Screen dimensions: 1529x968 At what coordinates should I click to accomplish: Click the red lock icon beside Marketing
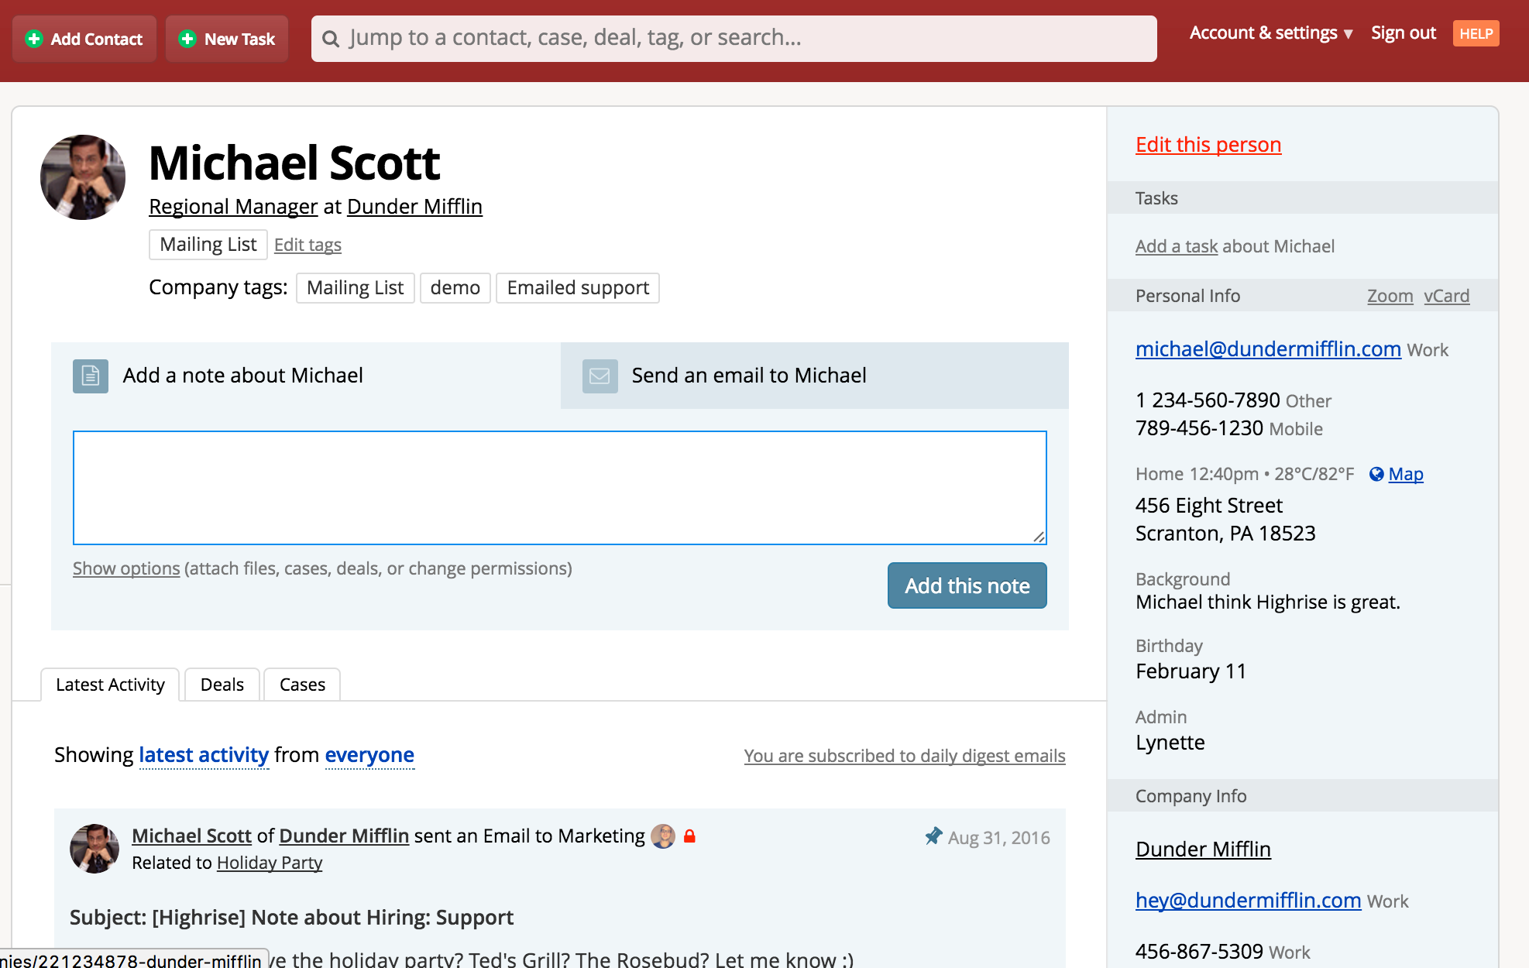[689, 836]
